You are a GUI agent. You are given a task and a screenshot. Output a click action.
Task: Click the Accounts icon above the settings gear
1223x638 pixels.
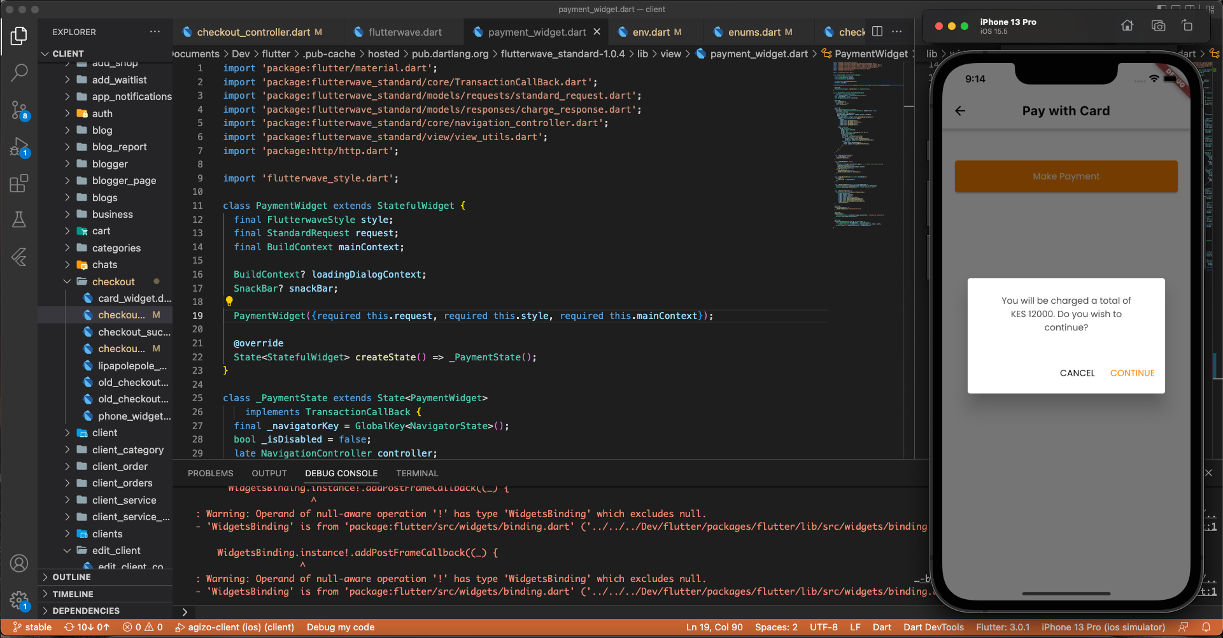(19, 563)
